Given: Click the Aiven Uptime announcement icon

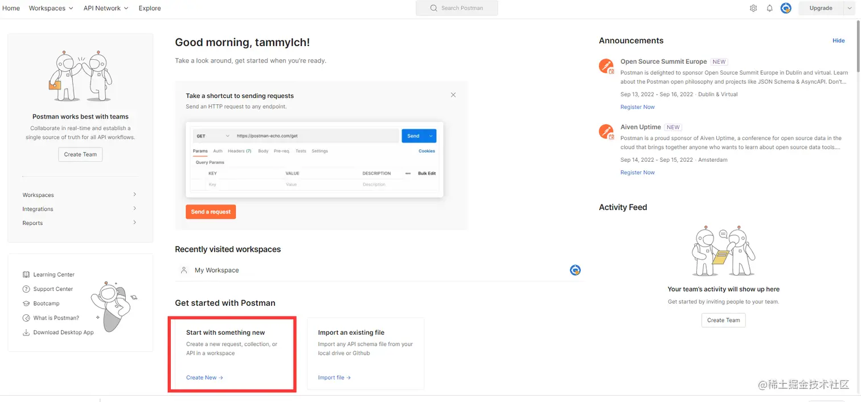Looking at the screenshot, I should 606,132.
